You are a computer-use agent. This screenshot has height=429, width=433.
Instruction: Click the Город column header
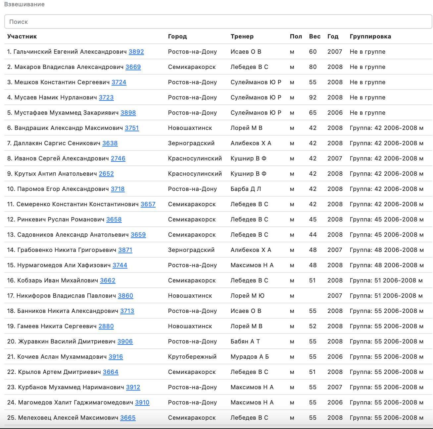[177, 36]
